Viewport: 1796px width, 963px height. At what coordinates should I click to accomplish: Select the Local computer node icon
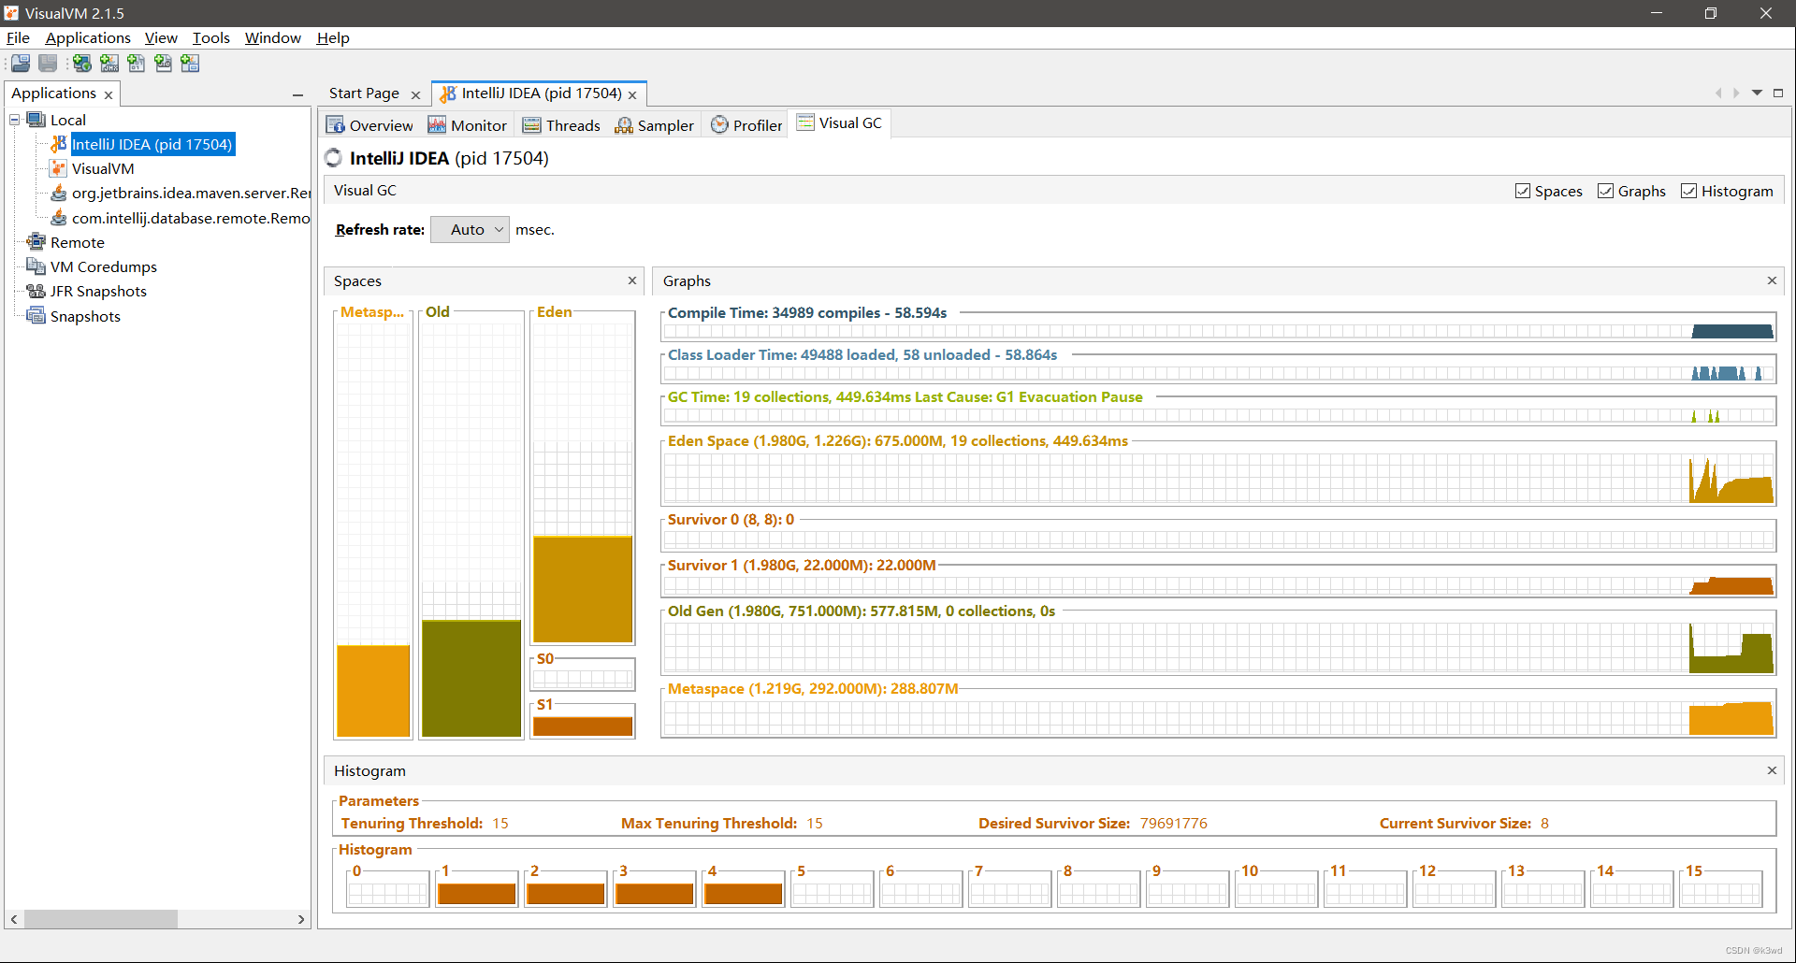[36, 120]
